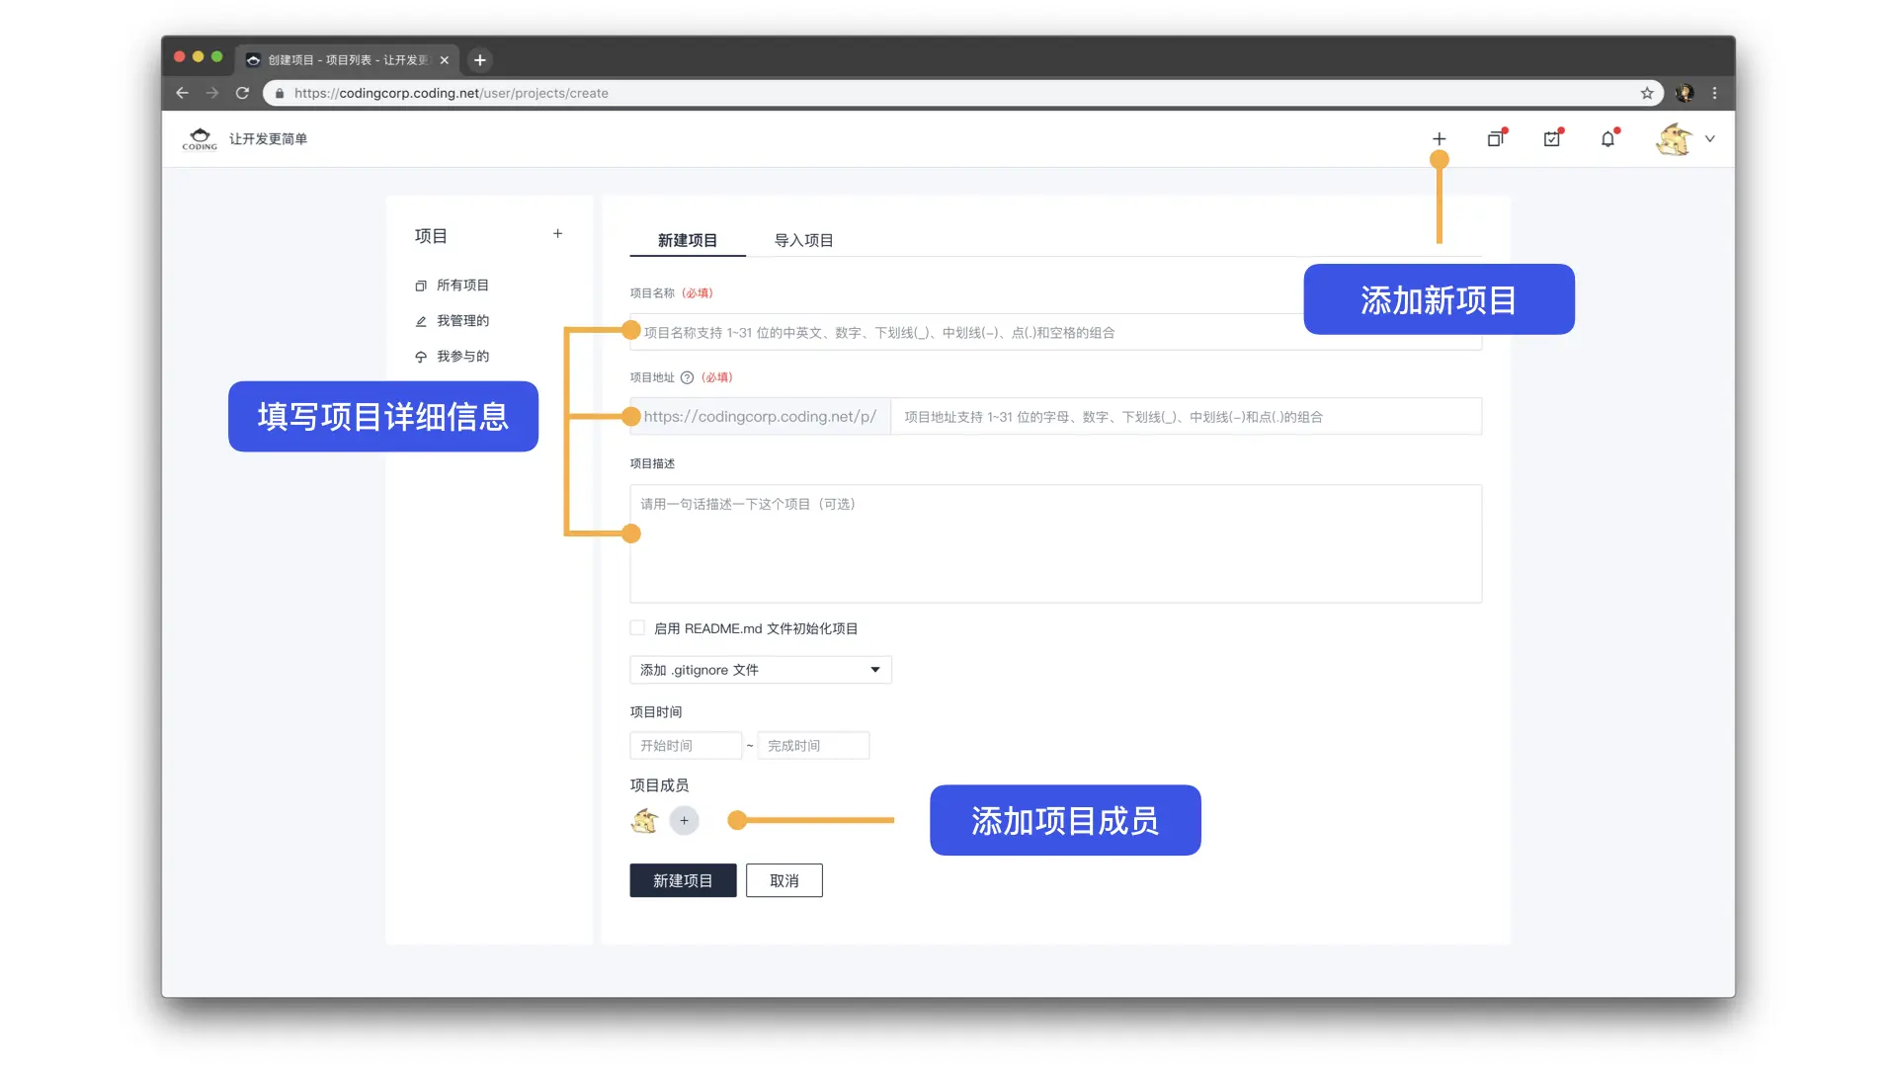Select the 新建项目 tab
Image resolution: width=1897 pixels, height=1067 pixels.
click(688, 240)
